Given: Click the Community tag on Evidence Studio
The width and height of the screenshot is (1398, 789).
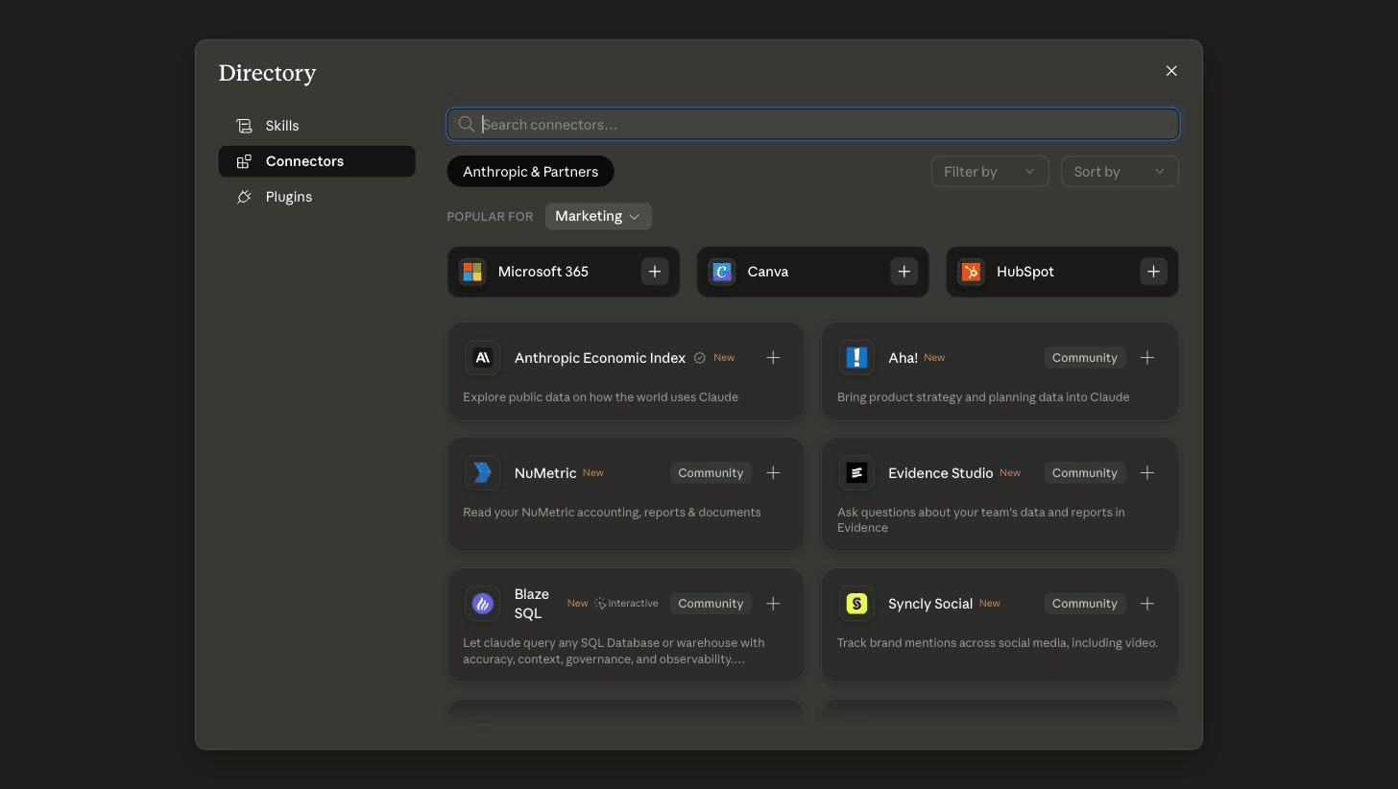Looking at the screenshot, I should (1084, 473).
